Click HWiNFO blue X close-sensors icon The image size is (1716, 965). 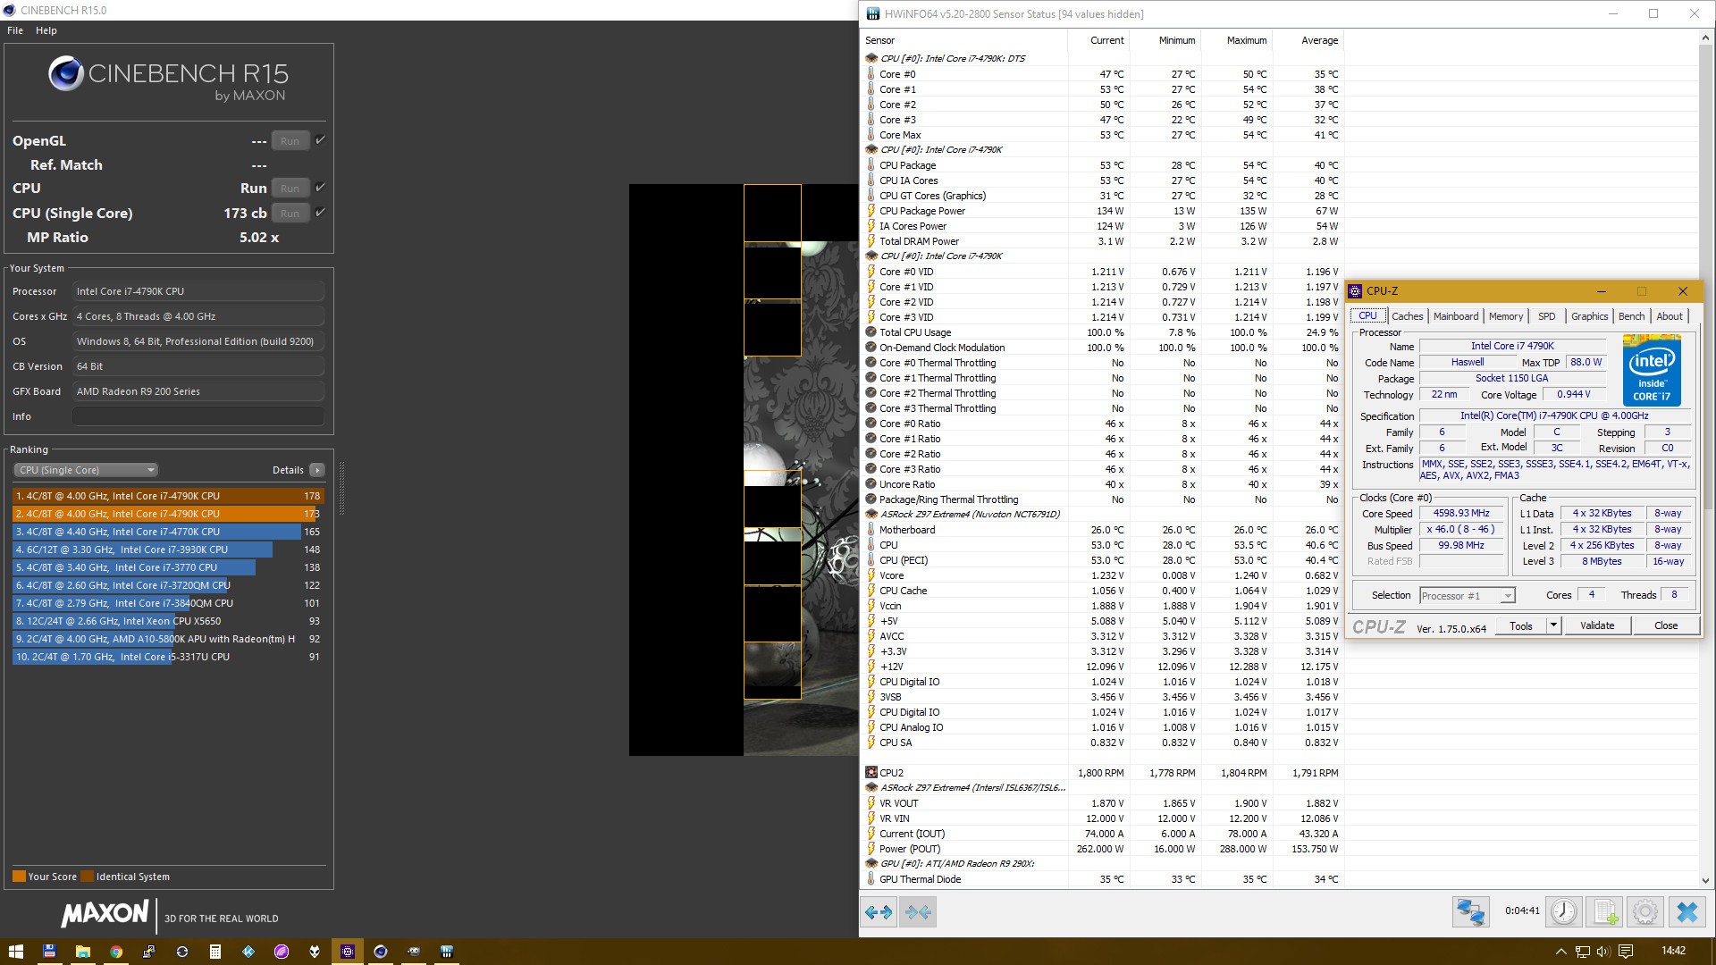tap(1687, 912)
